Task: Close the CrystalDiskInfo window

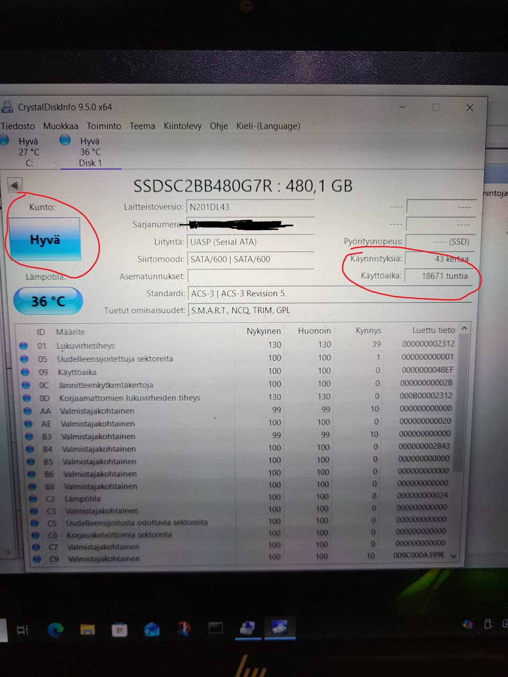Action: (469, 108)
